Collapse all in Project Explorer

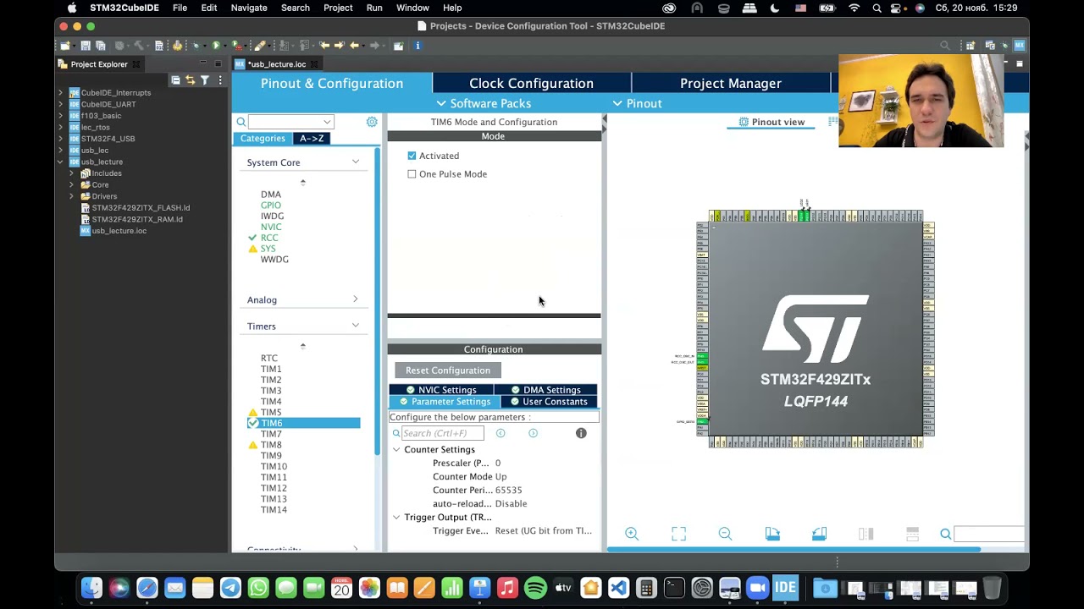pyautogui.click(x=175, y=80)
